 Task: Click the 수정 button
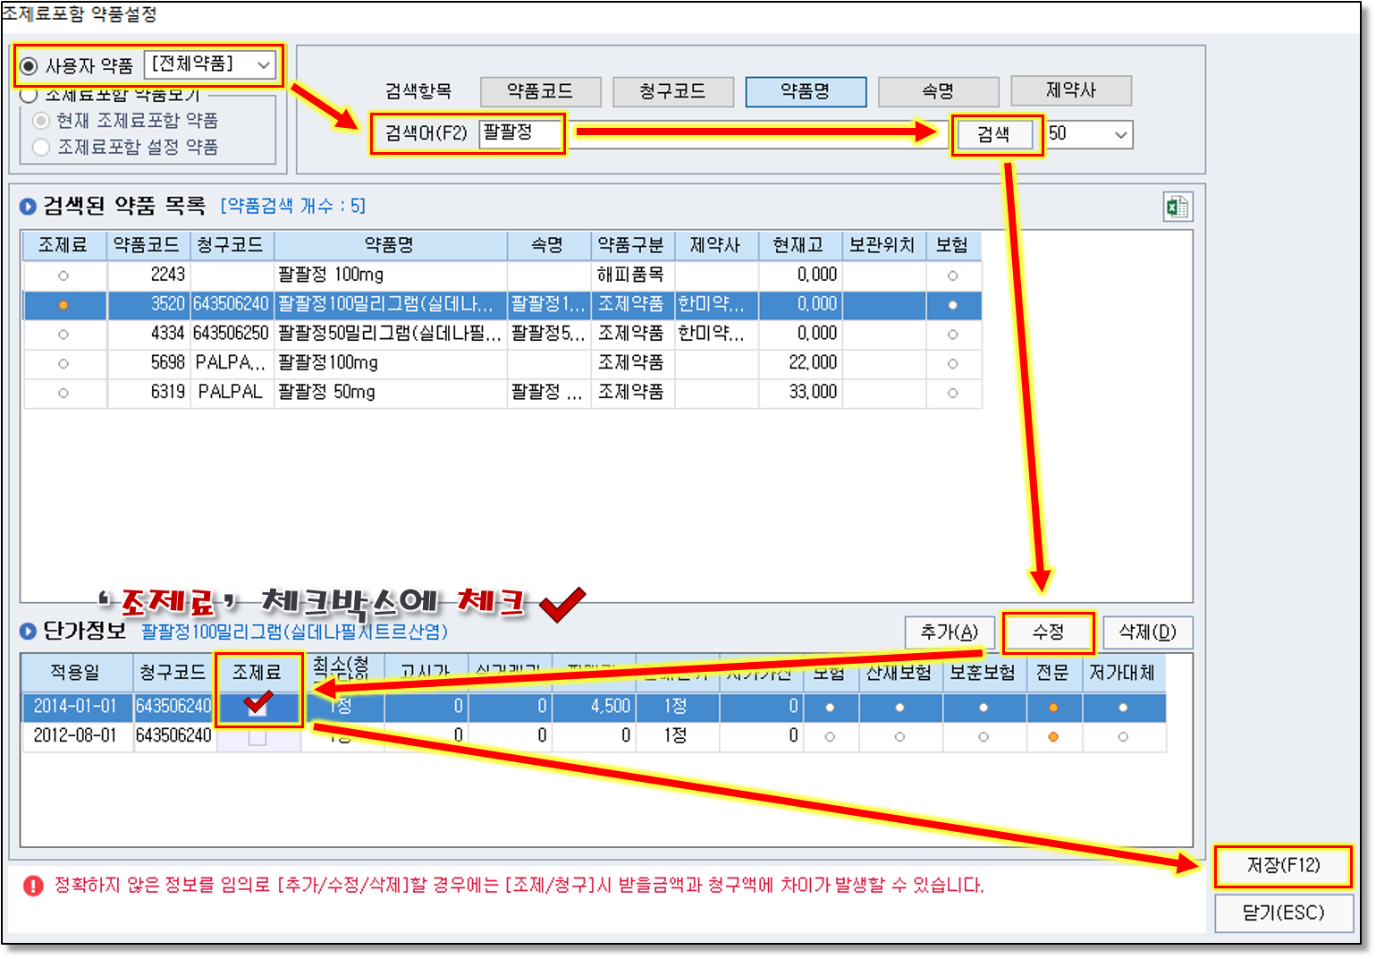(1048, 632)
